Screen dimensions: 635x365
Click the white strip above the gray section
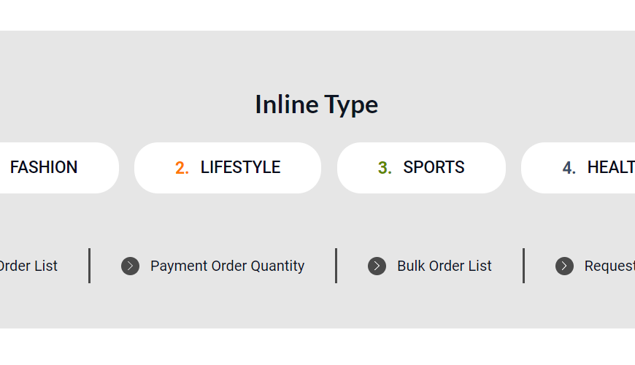pos(317,15)
